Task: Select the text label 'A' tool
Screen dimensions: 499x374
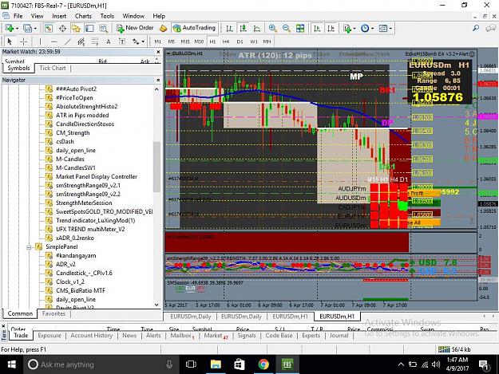Action: click(x=109, y=41)
